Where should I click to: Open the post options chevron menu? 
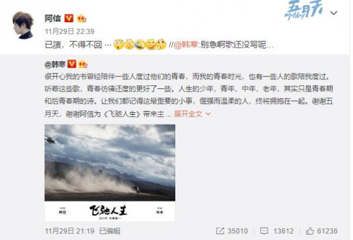click(334, 13)
